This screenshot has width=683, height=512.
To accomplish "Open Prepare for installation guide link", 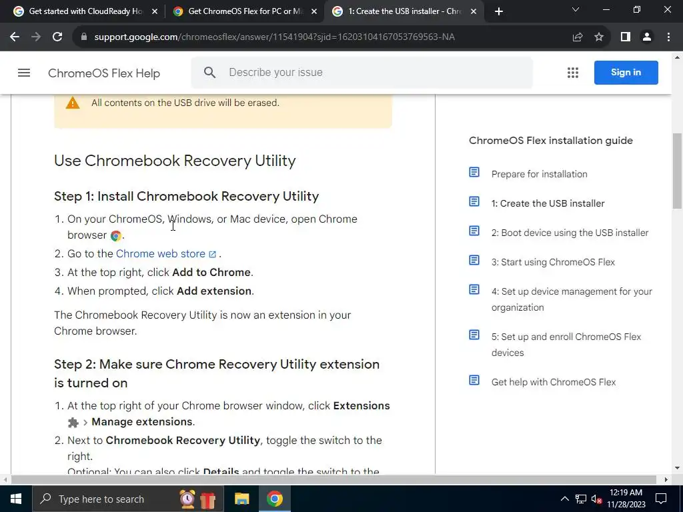I will click(539, 174).
